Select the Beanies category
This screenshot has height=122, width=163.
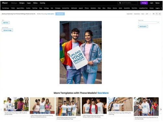tap(115, 8)
